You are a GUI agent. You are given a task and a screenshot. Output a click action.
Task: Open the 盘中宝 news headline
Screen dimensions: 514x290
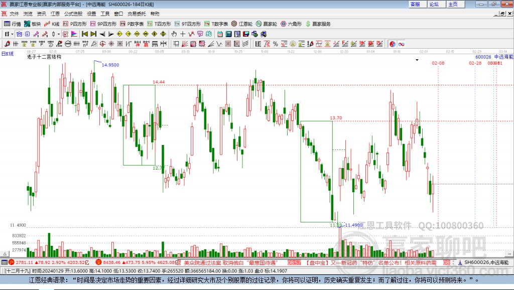click(x=371, y=263)
